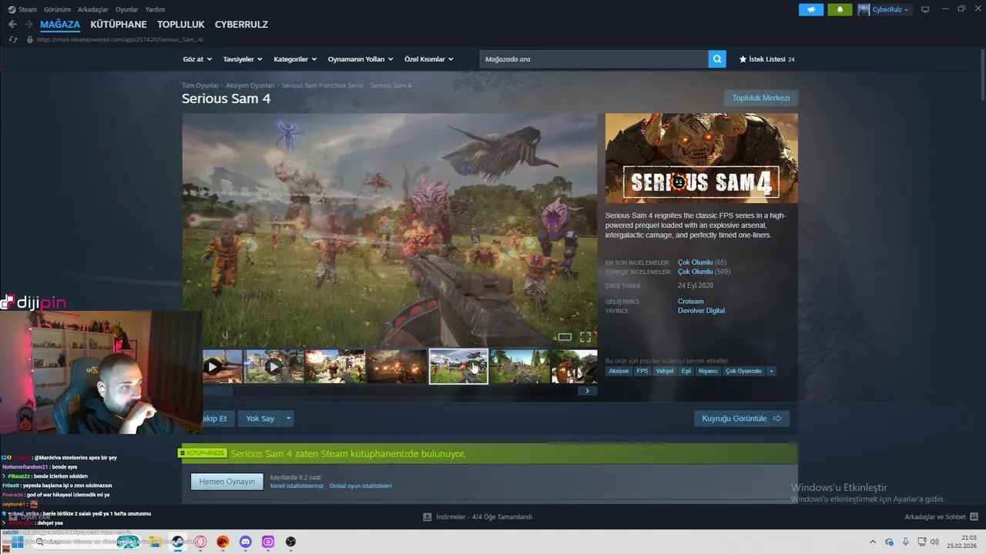Advance thumbnail strip with right arrow

587,391
